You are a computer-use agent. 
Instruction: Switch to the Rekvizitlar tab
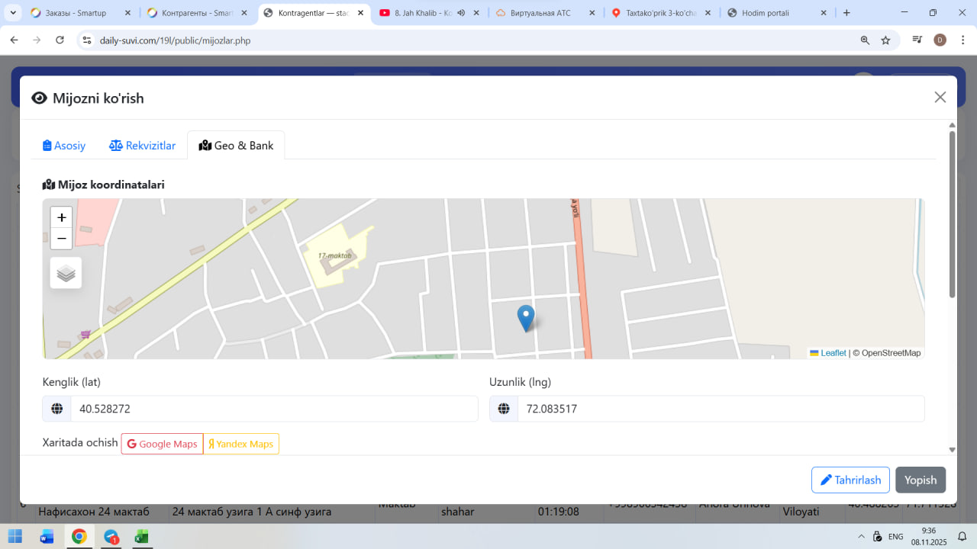(143, 146)
